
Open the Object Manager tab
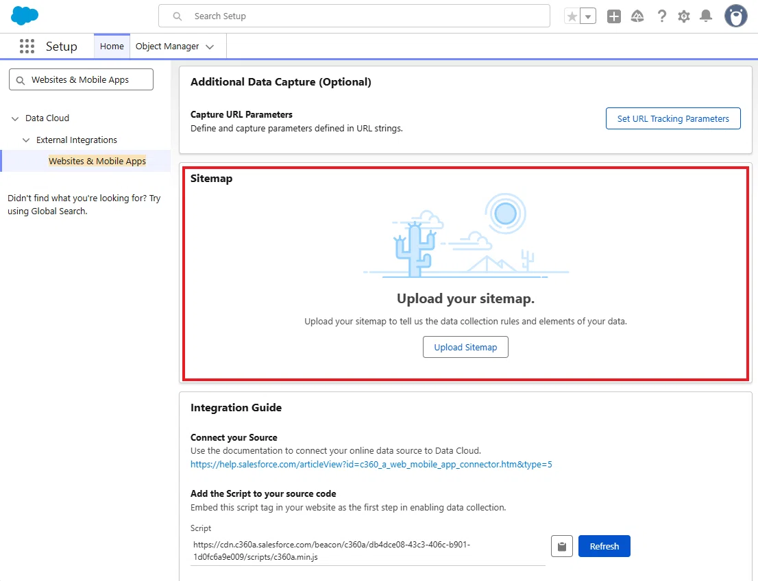[167, 47]
